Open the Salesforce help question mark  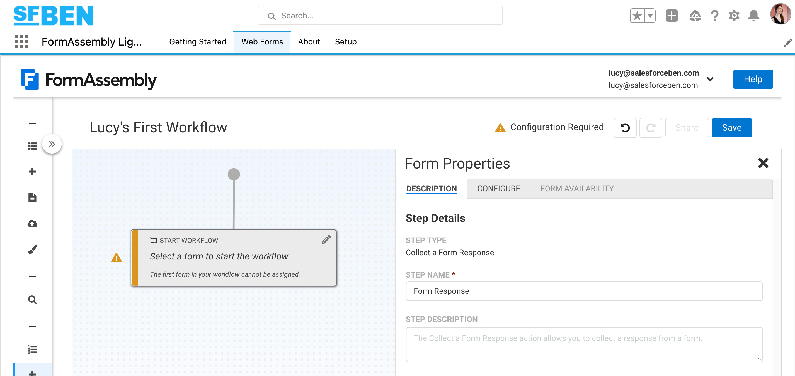click(x=714, y=16)
